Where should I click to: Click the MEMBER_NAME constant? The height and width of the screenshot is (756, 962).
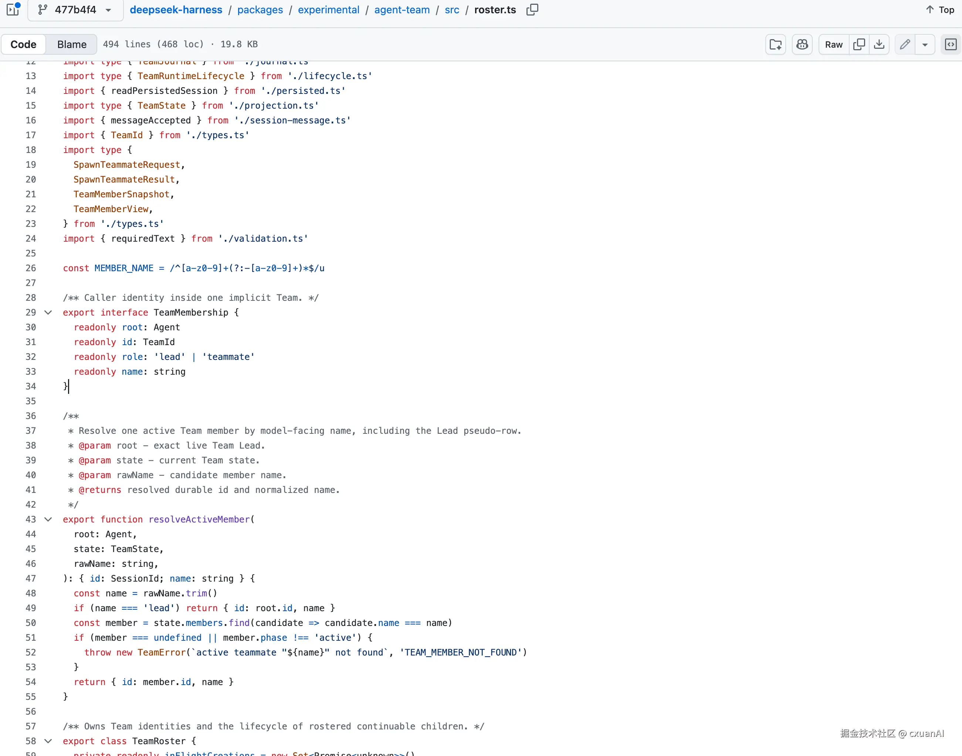(x=124, y=268)
